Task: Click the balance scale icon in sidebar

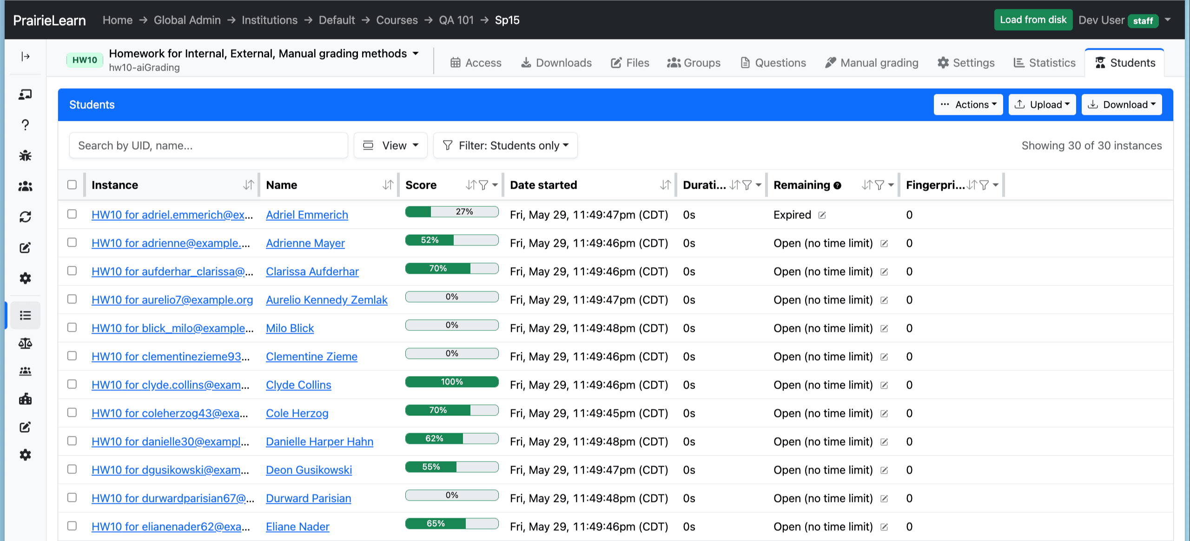Action: tap(26, 343)
